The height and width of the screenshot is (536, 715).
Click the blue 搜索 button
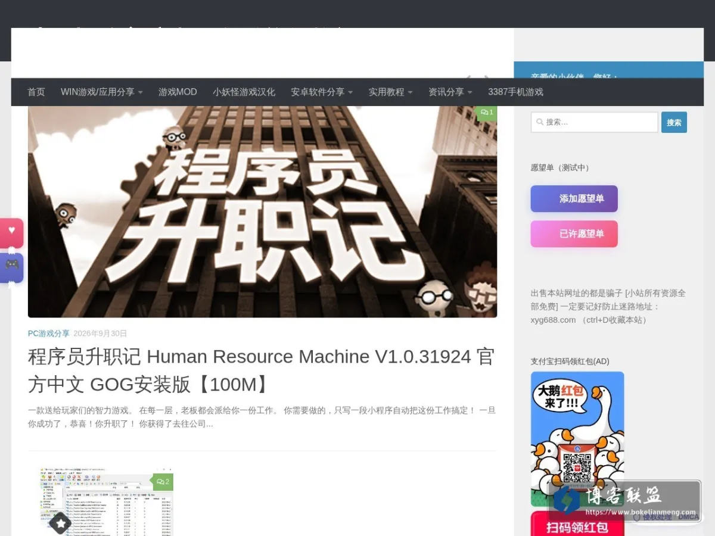pos(674,122)
